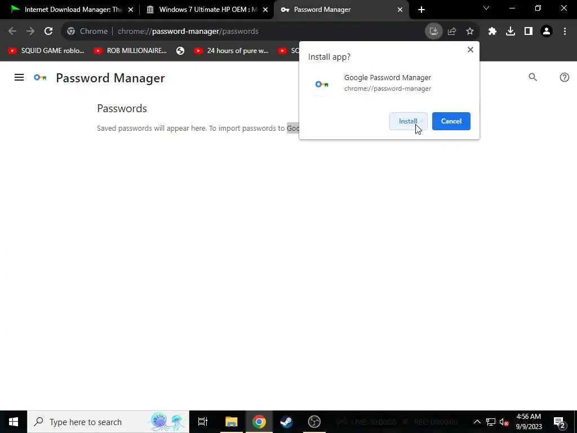Screen dimensions: 577x433
Task: Search passwords with the magnifier icon
Action: click(533, 77)
